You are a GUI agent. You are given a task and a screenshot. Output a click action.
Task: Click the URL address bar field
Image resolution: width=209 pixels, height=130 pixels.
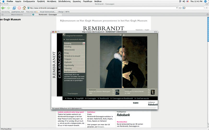(x=103, y=8)
